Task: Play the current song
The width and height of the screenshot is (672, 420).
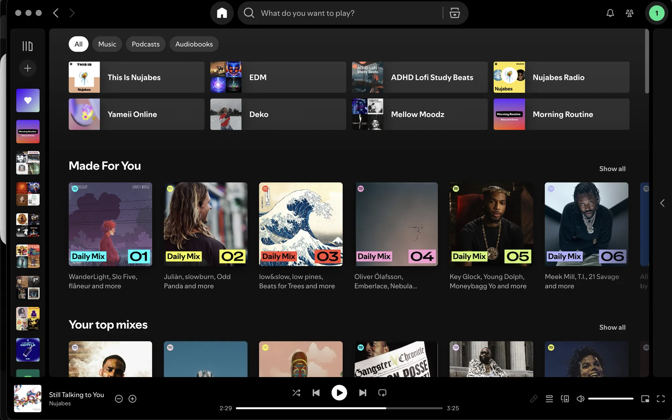Action: [339, 393]
